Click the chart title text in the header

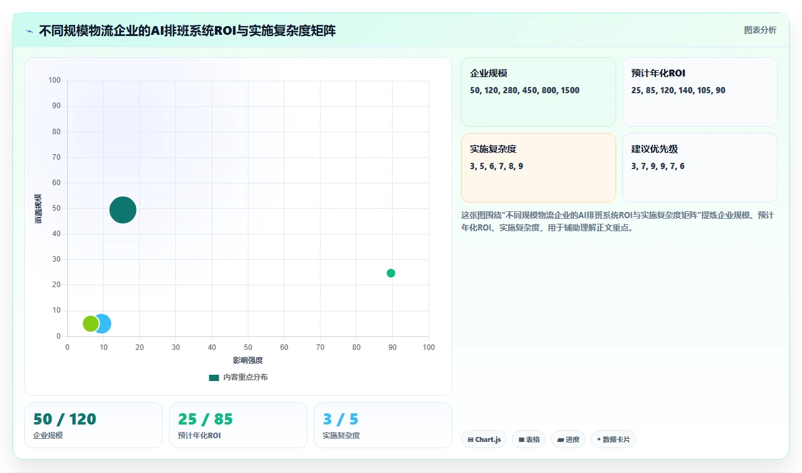point(187,30)
